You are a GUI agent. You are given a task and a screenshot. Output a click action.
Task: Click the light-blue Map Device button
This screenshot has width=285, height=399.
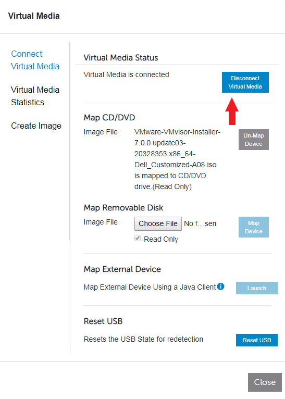[254, 227]
